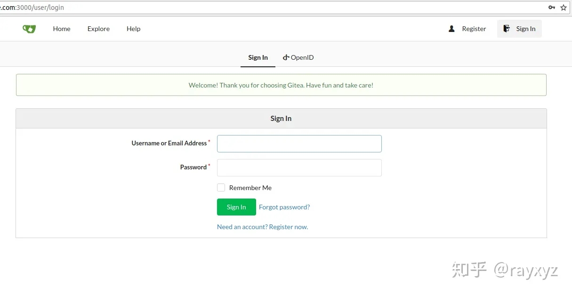Click the sign-in door icon

pos(507,29)
